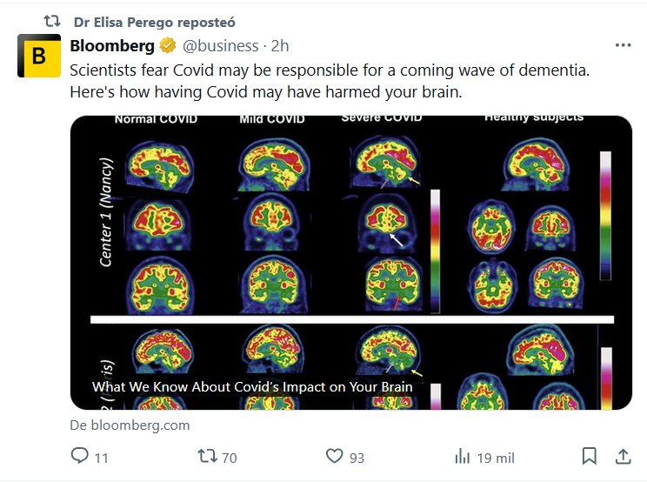647x482 pixels.
Task: Visit the bloomberg.com source link
Action: click(130, 425)
